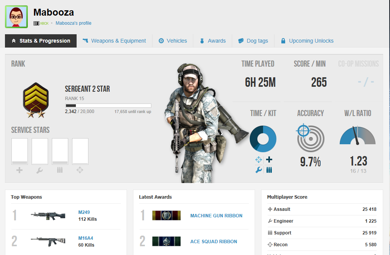
Task: Click the Sergeant 2 Star rank insignia
Action: pyautogui.click(x=36, y=100)
